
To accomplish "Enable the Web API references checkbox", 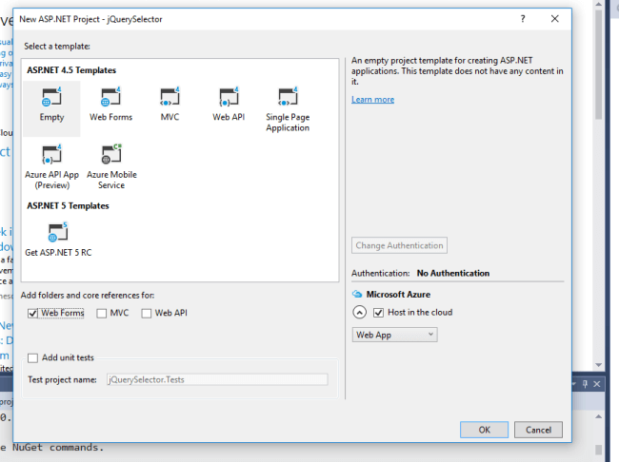I will (147, 313).
